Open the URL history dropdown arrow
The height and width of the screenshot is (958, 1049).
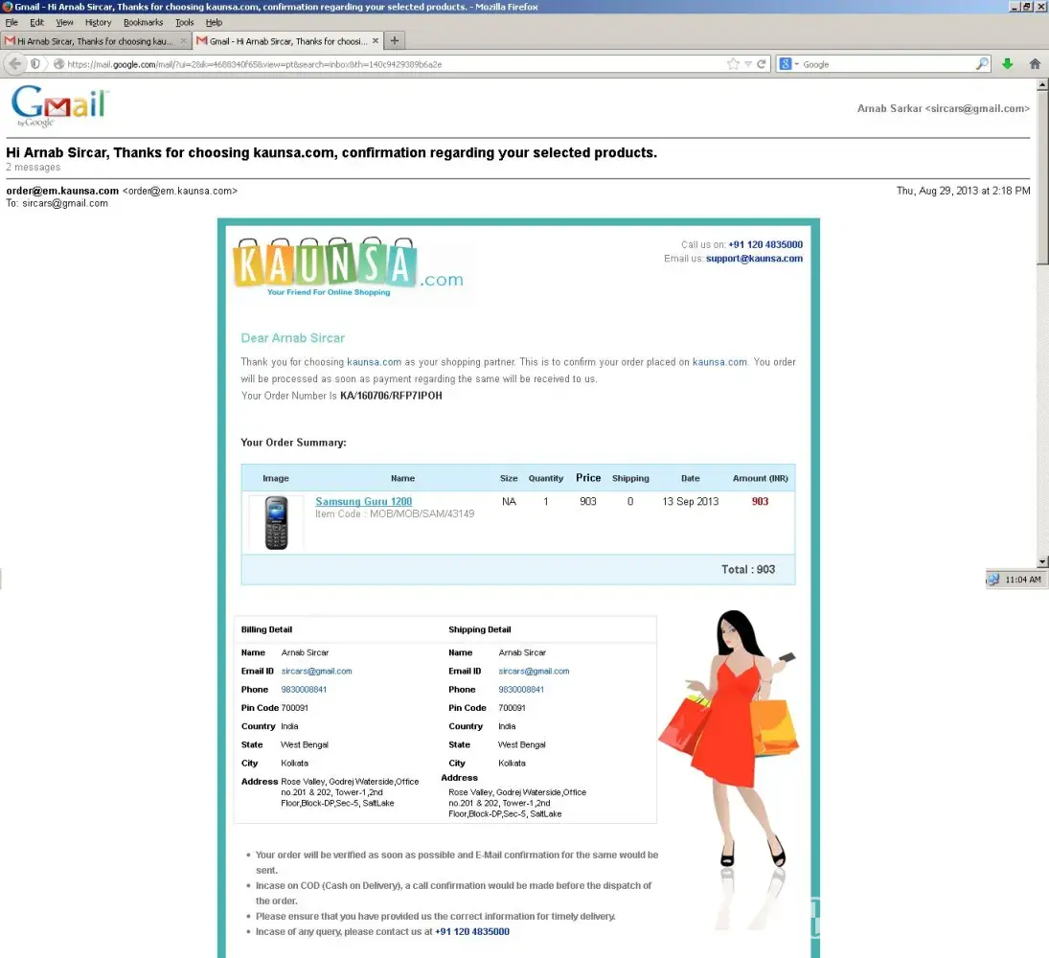(748, 64)
